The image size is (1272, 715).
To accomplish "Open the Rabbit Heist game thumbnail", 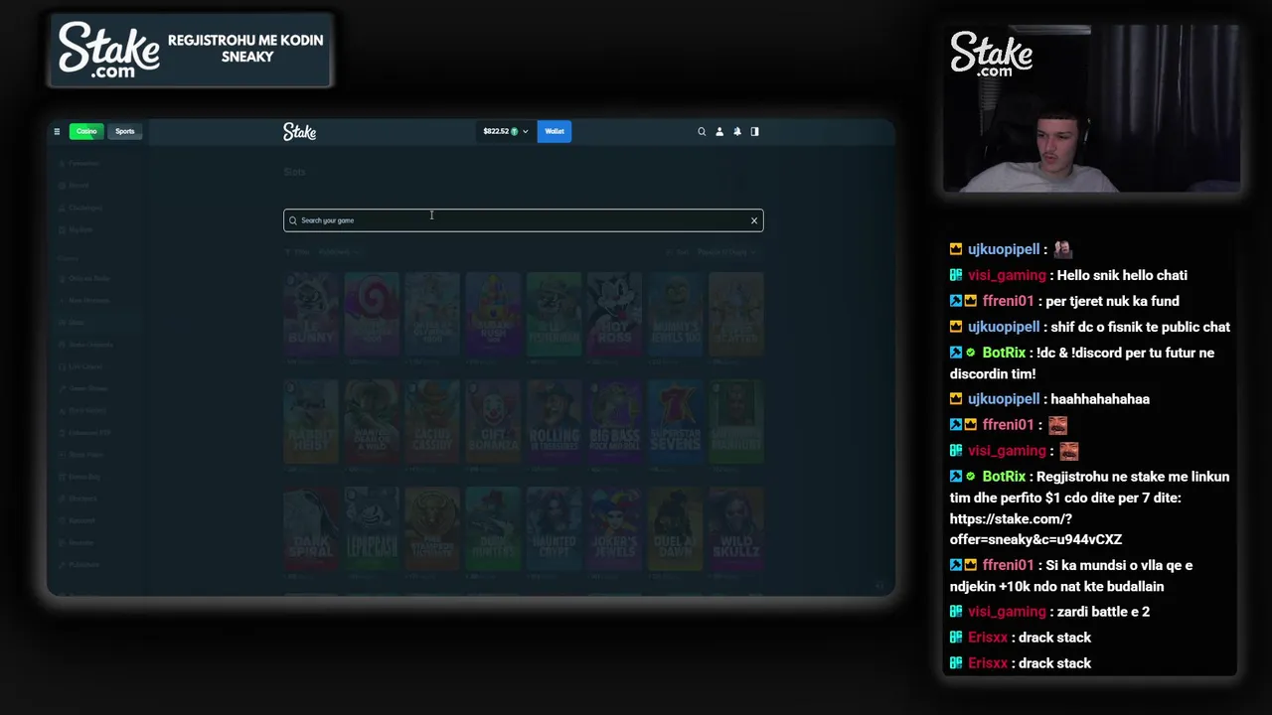I will (x=311, y=420).
